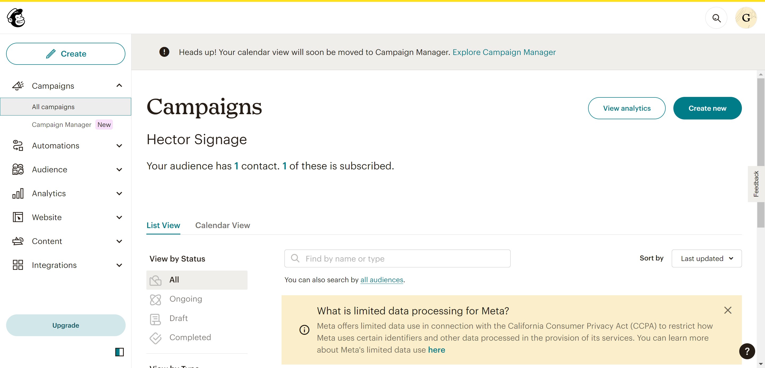Click the Automations sidebar icon
This screenshot has height=368, width=765.
tap(18, 146)
